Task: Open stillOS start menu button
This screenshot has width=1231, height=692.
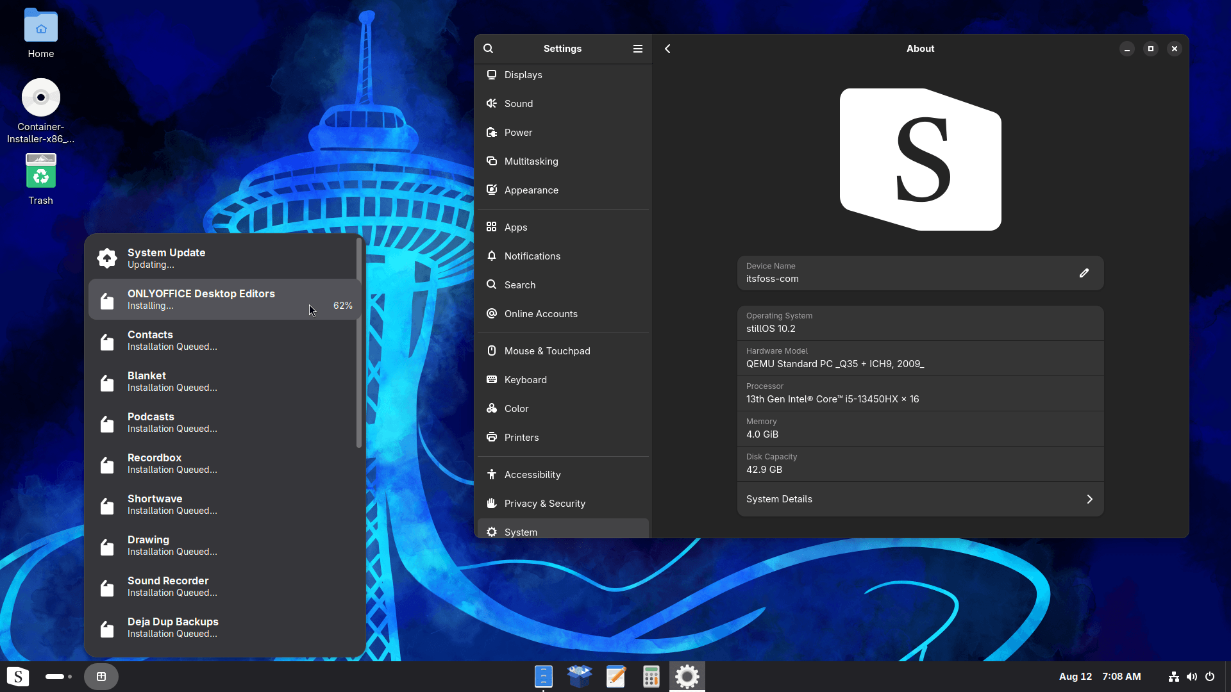Action: [18, 677]
